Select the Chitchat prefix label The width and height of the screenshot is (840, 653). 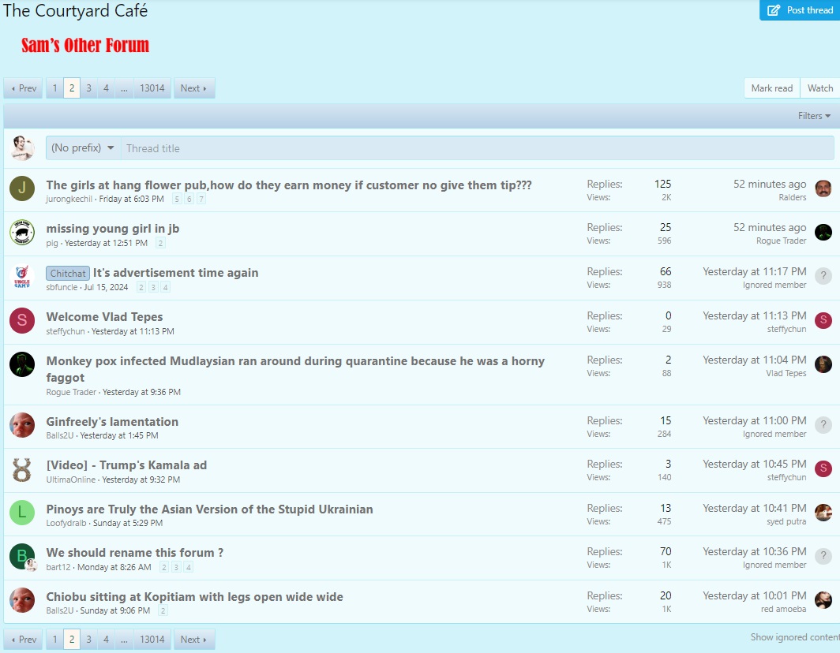point(68,273)
